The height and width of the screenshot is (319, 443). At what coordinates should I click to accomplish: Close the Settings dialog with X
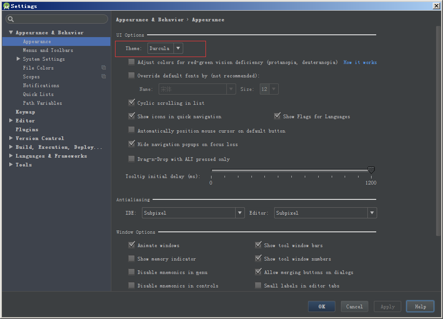point(436,6)
